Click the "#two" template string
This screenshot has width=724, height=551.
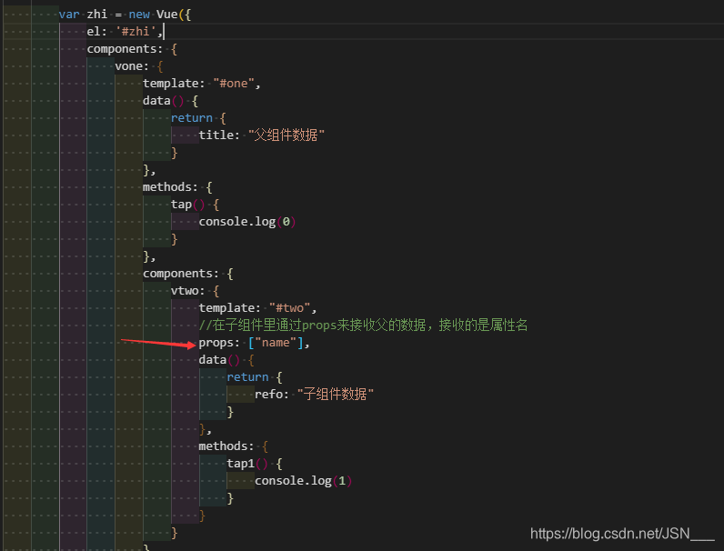tap(289, 308)
